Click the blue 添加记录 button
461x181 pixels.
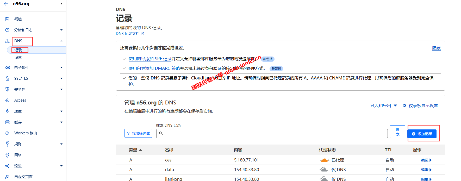422,134
